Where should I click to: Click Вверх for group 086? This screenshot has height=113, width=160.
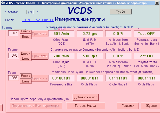(x=25, y=76)
